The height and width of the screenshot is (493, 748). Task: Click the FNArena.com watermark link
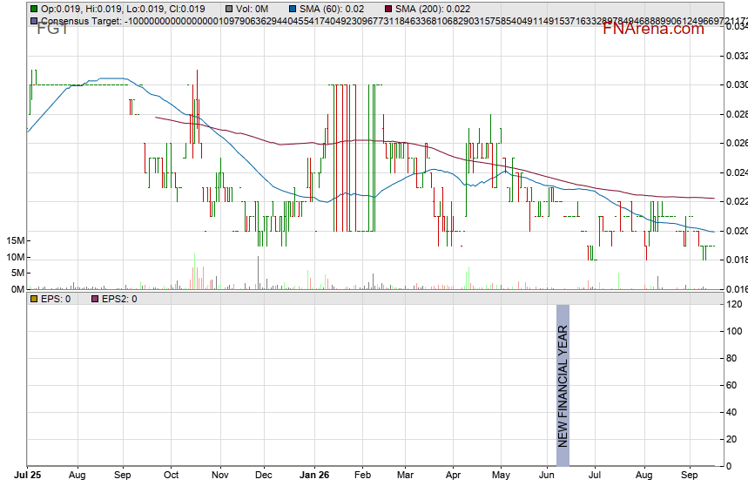point(653,29)
